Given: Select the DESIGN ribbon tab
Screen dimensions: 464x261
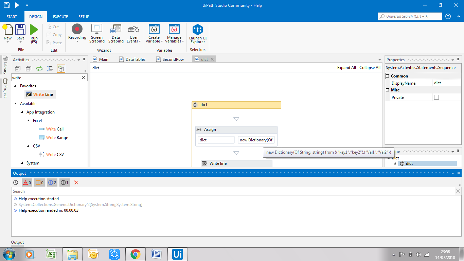Looking at the screenshot, I should point(36,17).
